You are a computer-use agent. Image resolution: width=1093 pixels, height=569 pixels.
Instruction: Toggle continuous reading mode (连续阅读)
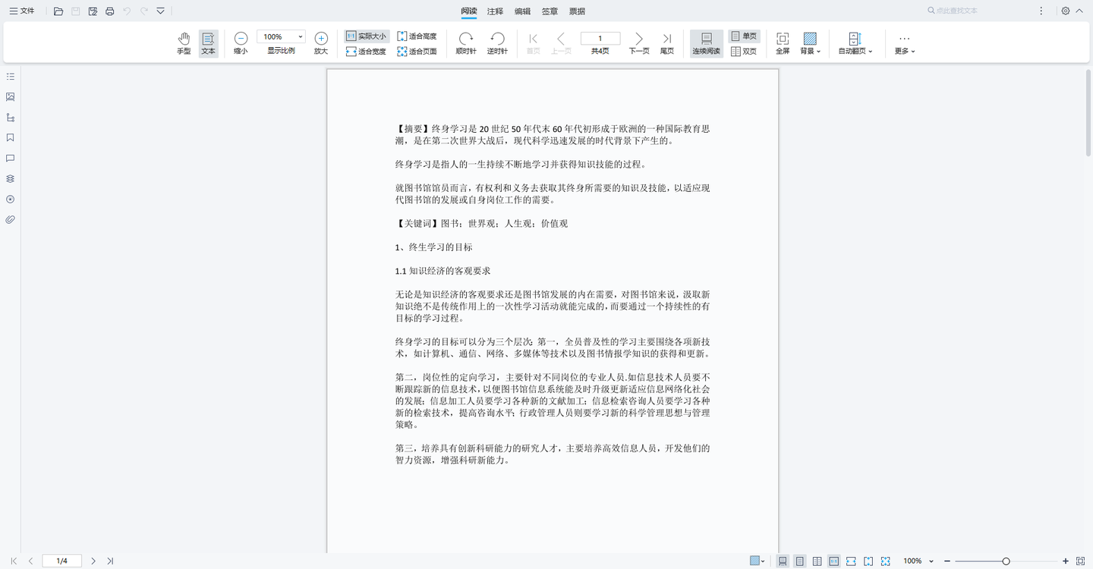[x=706, y=42]
